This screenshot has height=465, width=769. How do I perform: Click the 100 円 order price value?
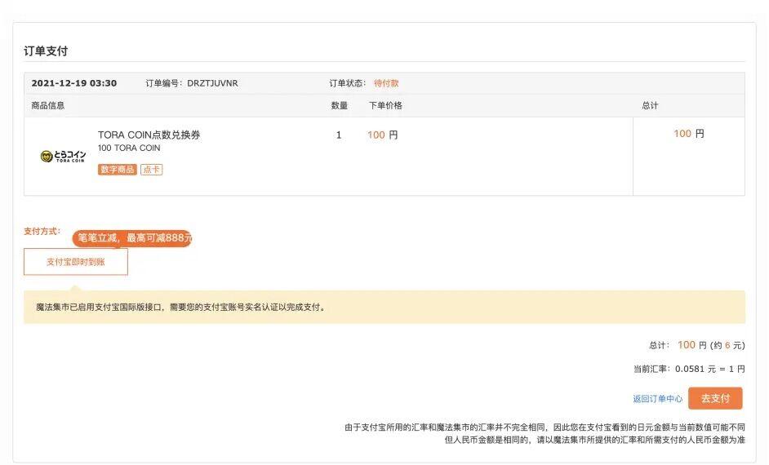tap(383, 135)
